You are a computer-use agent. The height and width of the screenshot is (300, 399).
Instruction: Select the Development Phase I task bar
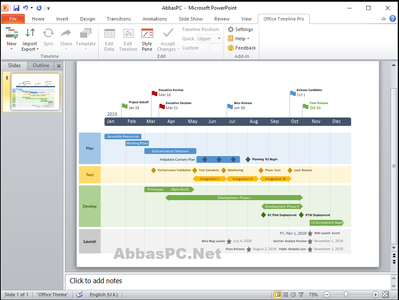pos(234,198)
